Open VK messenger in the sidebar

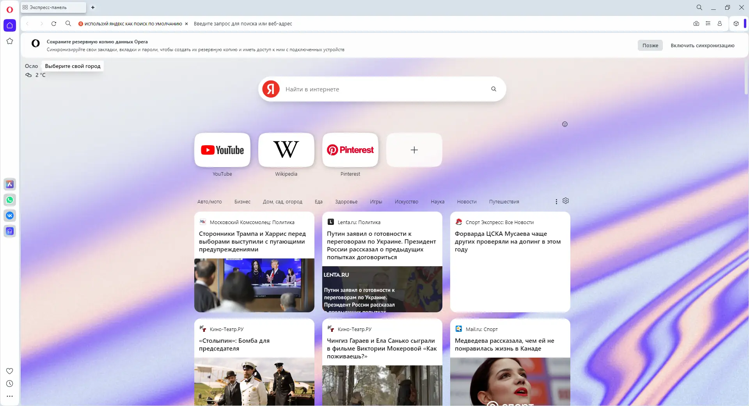[10, 215]
